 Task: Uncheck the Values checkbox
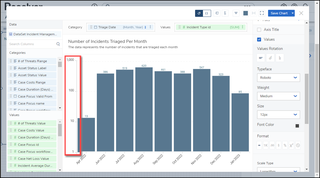pyautogui.click(x=259, y=40)
